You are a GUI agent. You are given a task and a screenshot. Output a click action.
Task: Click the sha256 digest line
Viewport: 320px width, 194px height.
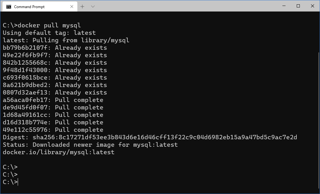click(150, 137)
